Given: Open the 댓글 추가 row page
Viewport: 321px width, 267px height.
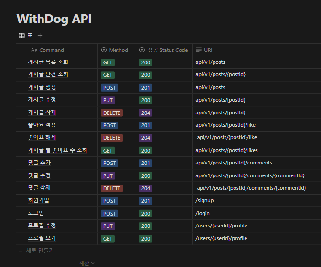Looking at the screenshot, I should (39, 163).
